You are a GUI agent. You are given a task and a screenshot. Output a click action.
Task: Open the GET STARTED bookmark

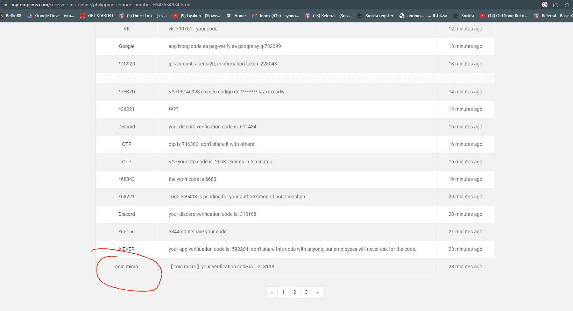click(97, 16)
